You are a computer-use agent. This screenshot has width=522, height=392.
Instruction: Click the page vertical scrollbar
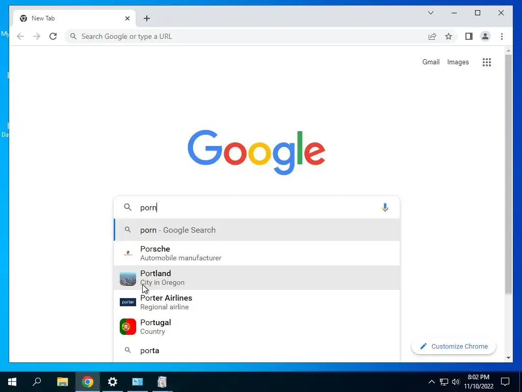(x=508, y=174)
